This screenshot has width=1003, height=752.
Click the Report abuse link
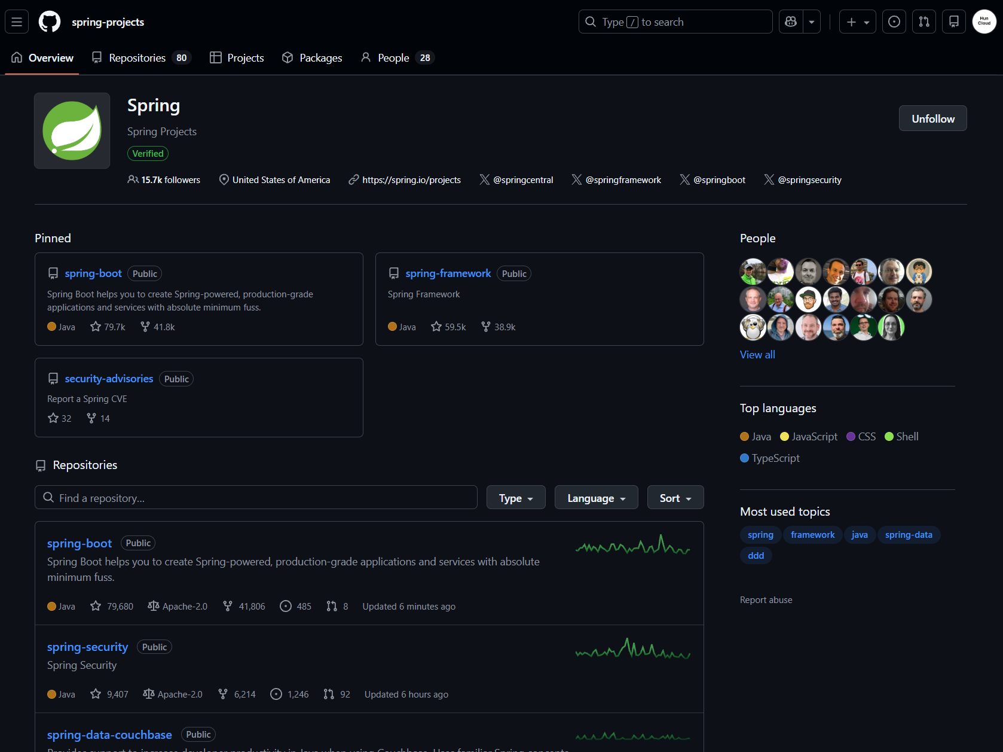coord(766,600)
